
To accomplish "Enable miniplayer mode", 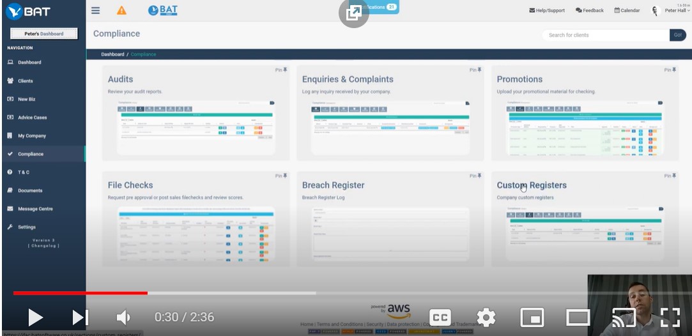I will (x=532, y=317).
